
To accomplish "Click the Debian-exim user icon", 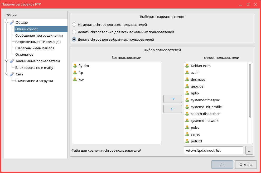I will (x=187, y=66).
